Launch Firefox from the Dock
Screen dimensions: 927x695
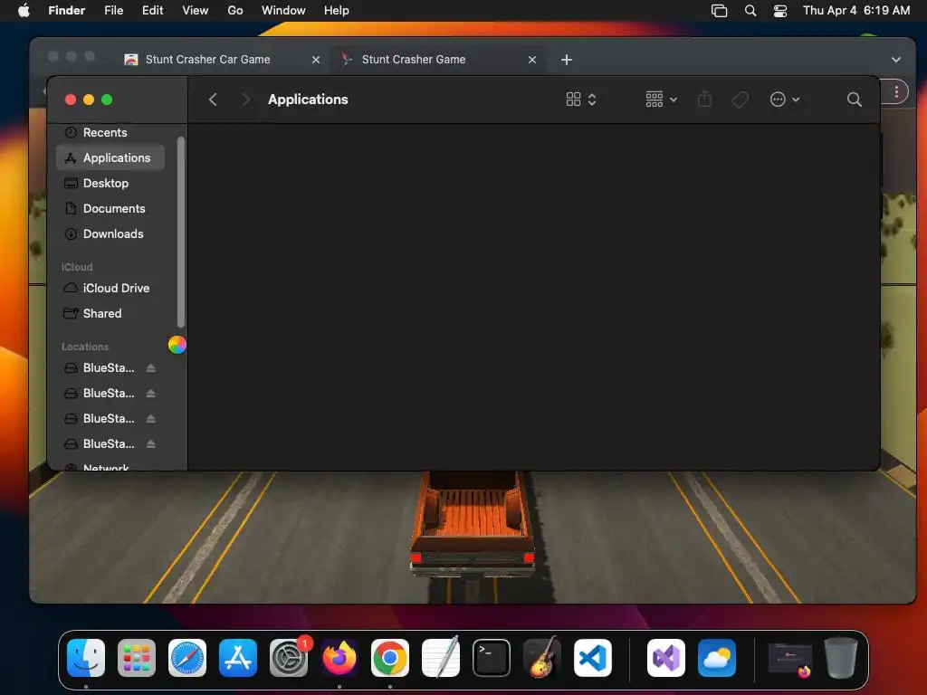pos(339,658)
